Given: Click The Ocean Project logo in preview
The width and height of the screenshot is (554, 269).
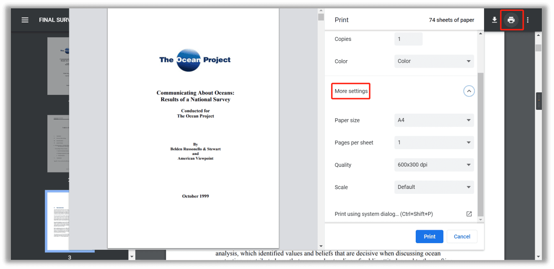Looking at the screenshot, I should [x=195, y=60].
